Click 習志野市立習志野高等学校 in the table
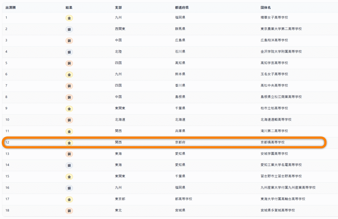The width and height of the screenshot is (338, 219). coord(281,176)
